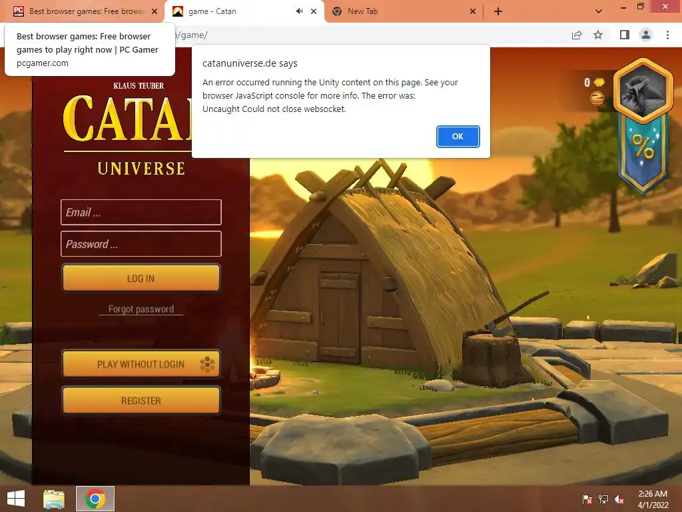Open the taskbar clock and date

click(653, 499)
